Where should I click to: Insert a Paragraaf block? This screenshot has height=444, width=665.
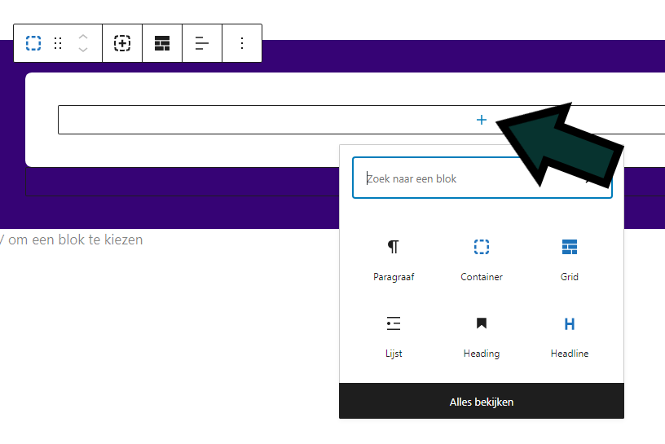[x=394, y=260]
